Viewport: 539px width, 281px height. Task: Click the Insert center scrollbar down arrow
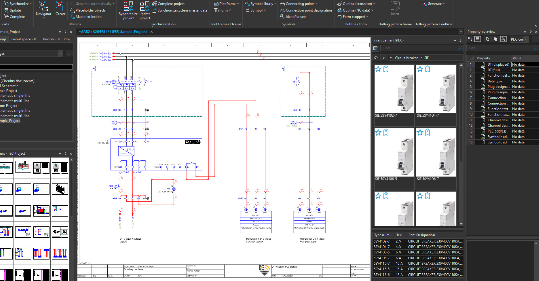click(461, 224)
